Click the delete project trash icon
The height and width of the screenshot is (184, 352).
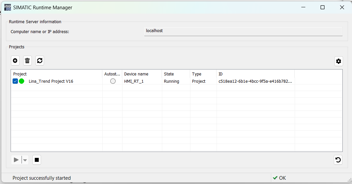coord(27,61)
